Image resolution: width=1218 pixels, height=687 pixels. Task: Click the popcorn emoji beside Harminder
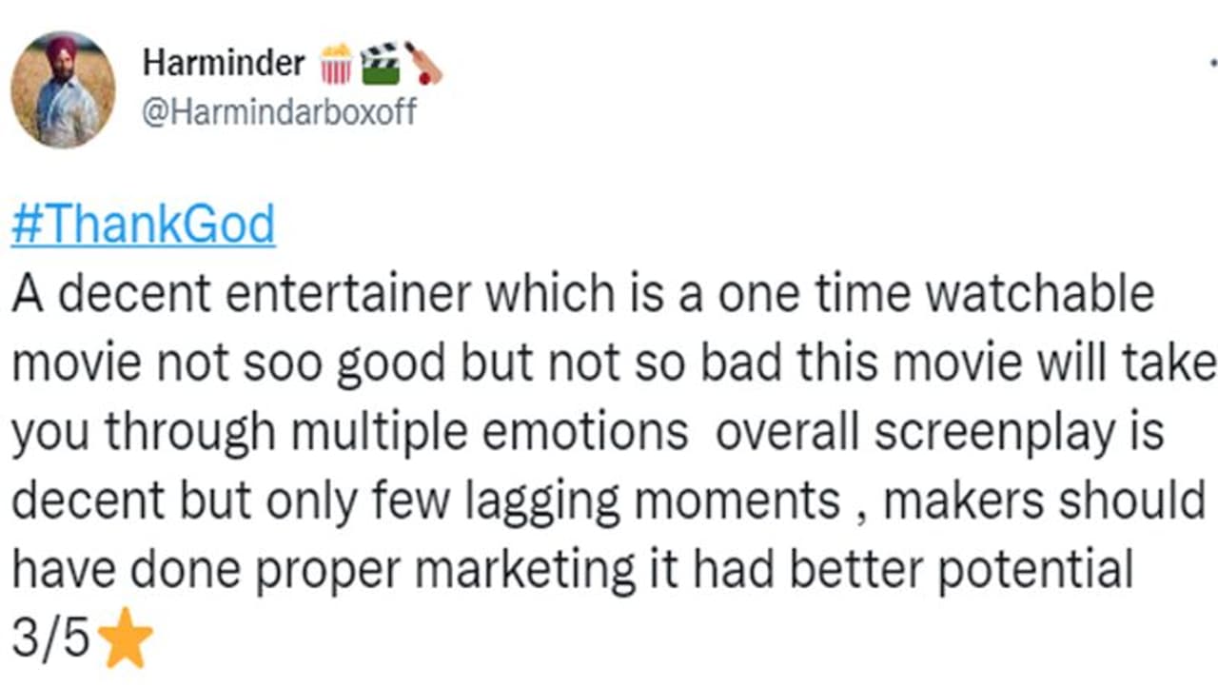pyautogui.click(x=336, y=65)
